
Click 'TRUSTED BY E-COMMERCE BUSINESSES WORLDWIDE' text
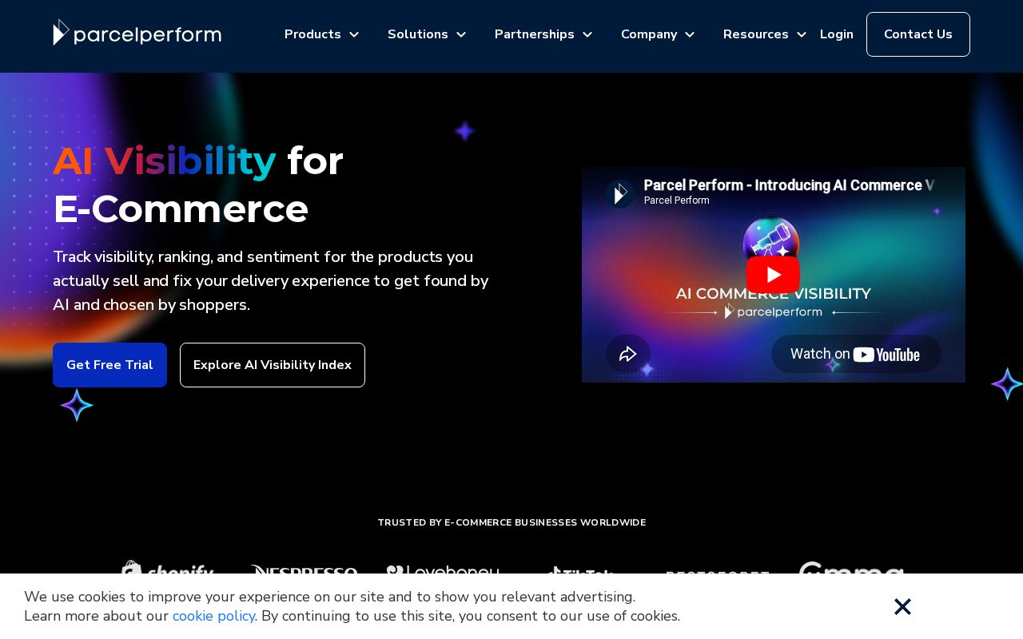[511, 522]
